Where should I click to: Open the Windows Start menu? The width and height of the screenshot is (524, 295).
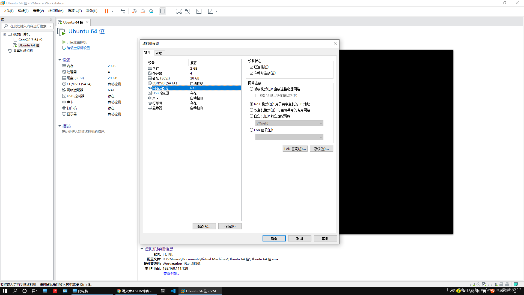[5, 291]
